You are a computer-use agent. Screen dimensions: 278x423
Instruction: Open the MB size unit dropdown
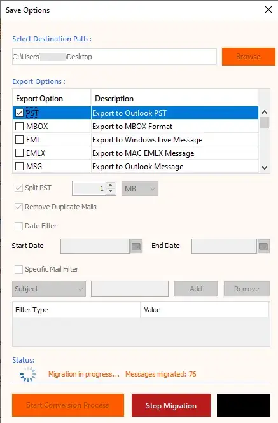tap(140, 188)
